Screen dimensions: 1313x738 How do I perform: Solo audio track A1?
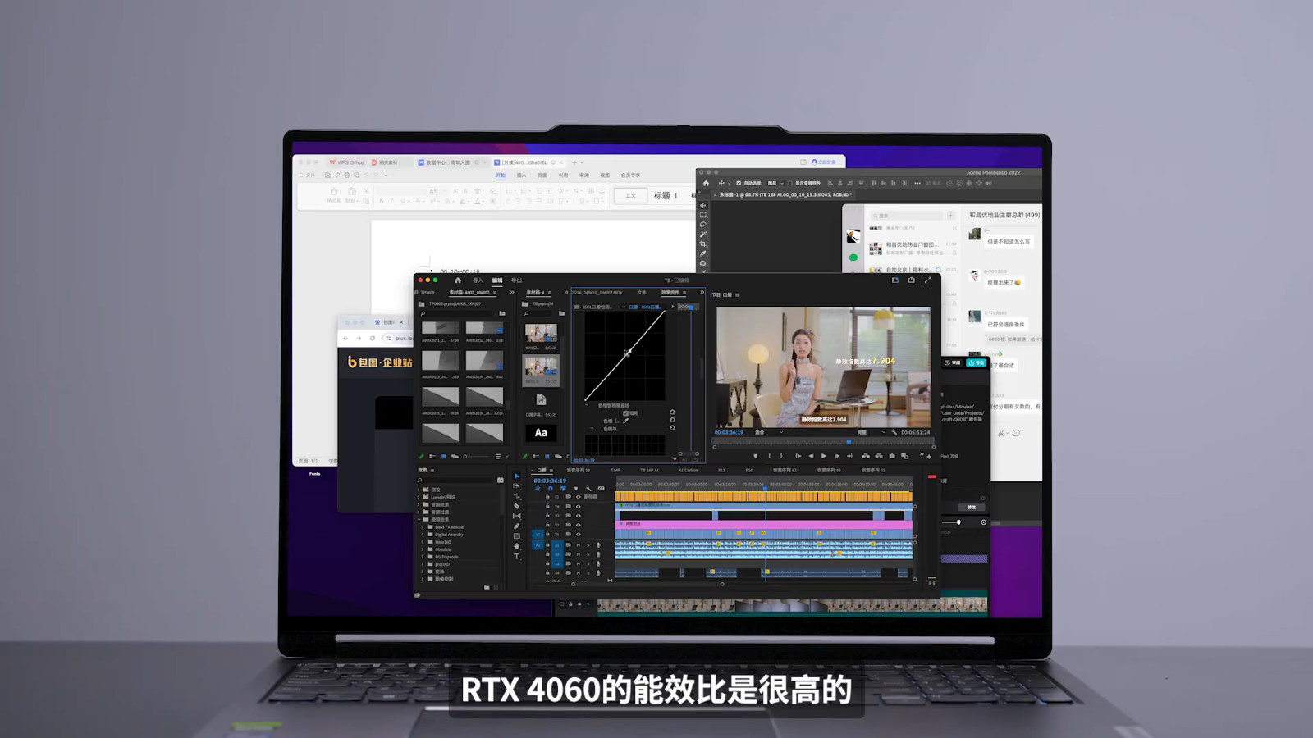588,544
